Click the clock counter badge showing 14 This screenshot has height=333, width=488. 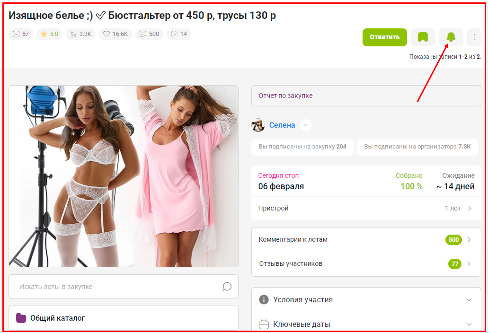(179, 34)
